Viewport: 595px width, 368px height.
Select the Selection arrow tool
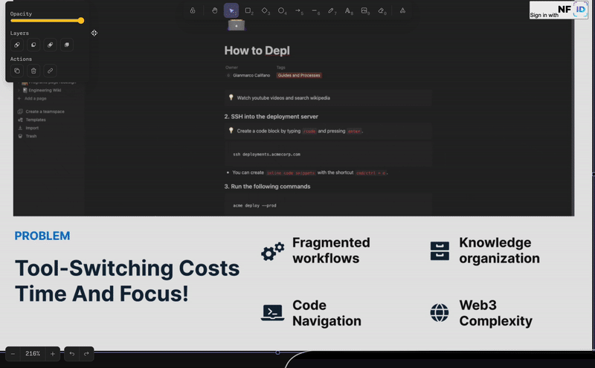pos(231,10)
